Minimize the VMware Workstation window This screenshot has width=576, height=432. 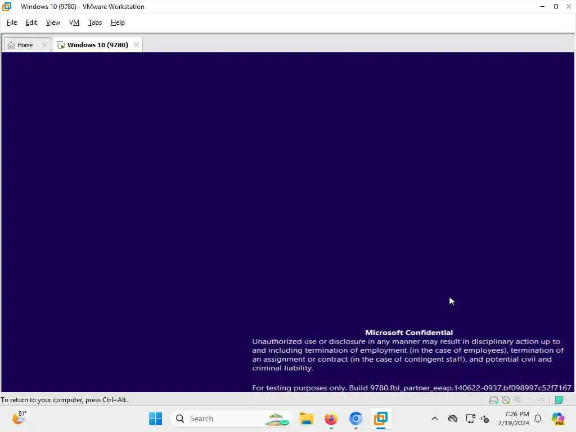click(542, 6)
